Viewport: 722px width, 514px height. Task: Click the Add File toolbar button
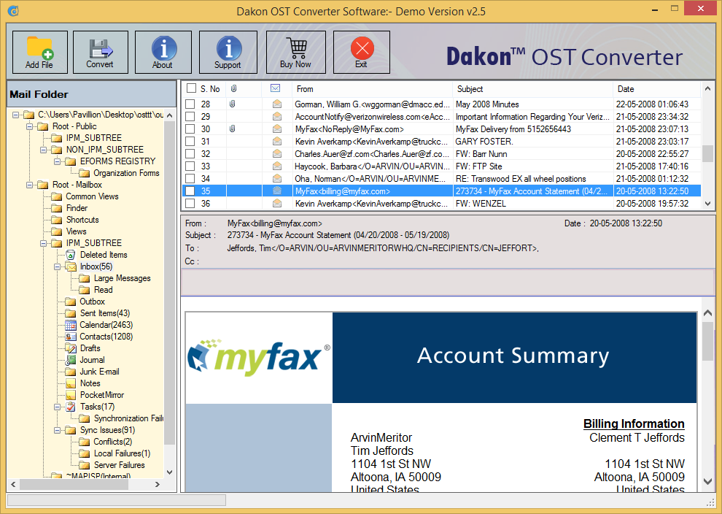[x=40, y=52]
